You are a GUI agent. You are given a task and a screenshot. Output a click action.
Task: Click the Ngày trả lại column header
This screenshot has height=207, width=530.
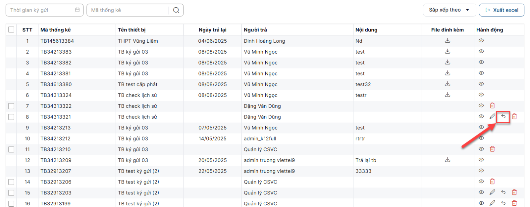pos(212,30)
